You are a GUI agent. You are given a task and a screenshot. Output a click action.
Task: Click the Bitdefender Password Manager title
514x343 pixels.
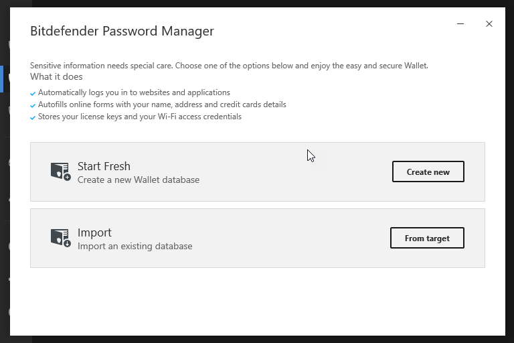coord(122,31)
